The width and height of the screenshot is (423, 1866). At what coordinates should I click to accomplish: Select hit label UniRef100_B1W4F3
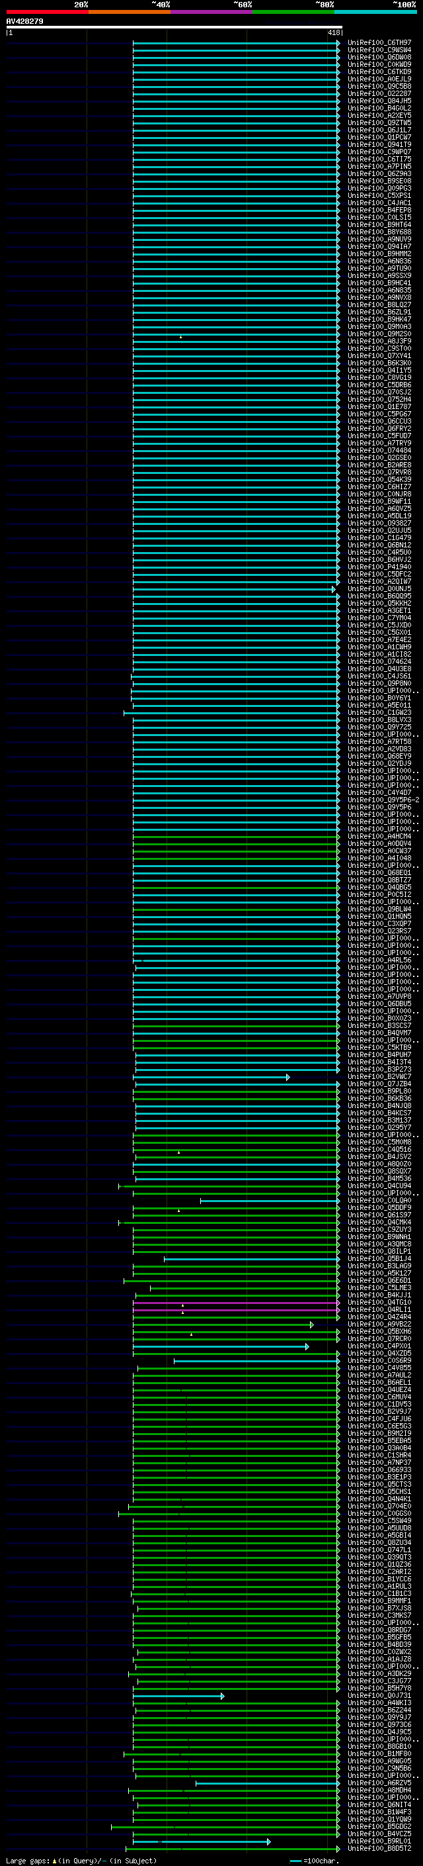(379, 1812)
